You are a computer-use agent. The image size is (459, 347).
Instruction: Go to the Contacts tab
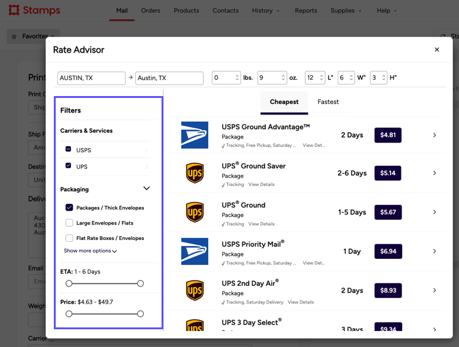point(225,10)
